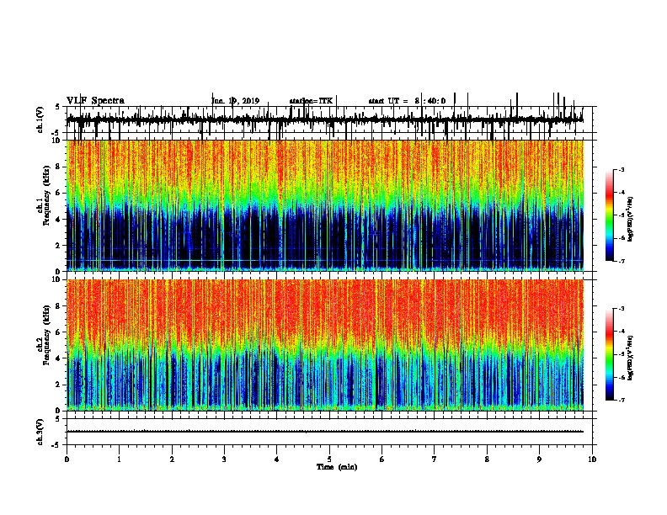Click the ch.2 spectrogram color bar
The width and height of the screenshot is (667, 515).
(x=609, y=354)
